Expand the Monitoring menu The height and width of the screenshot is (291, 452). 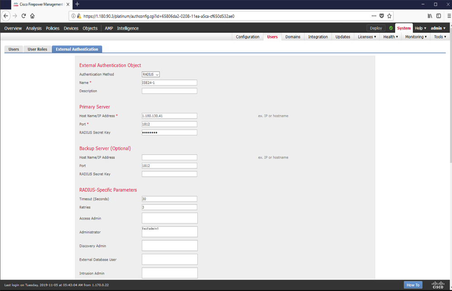pos(416,37)
